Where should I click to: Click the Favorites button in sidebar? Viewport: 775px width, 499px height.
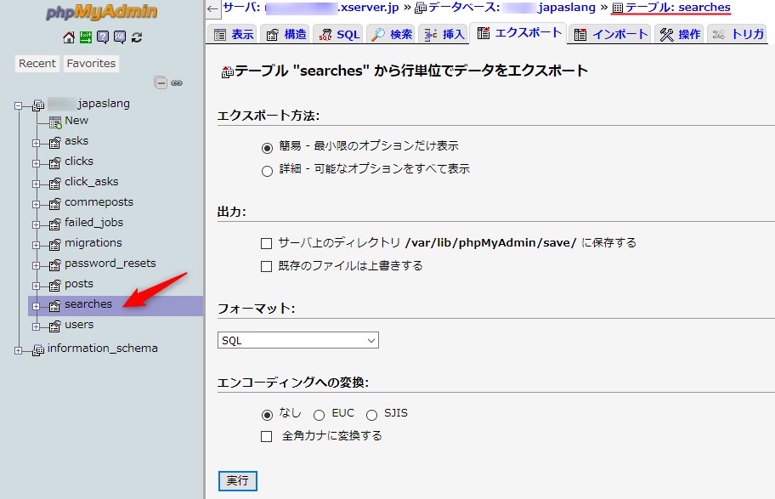click(x=91, y=64)
